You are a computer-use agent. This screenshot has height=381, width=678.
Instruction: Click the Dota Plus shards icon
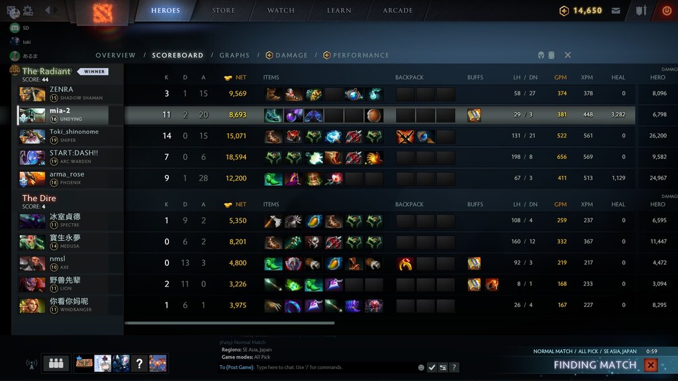(564, 11)
